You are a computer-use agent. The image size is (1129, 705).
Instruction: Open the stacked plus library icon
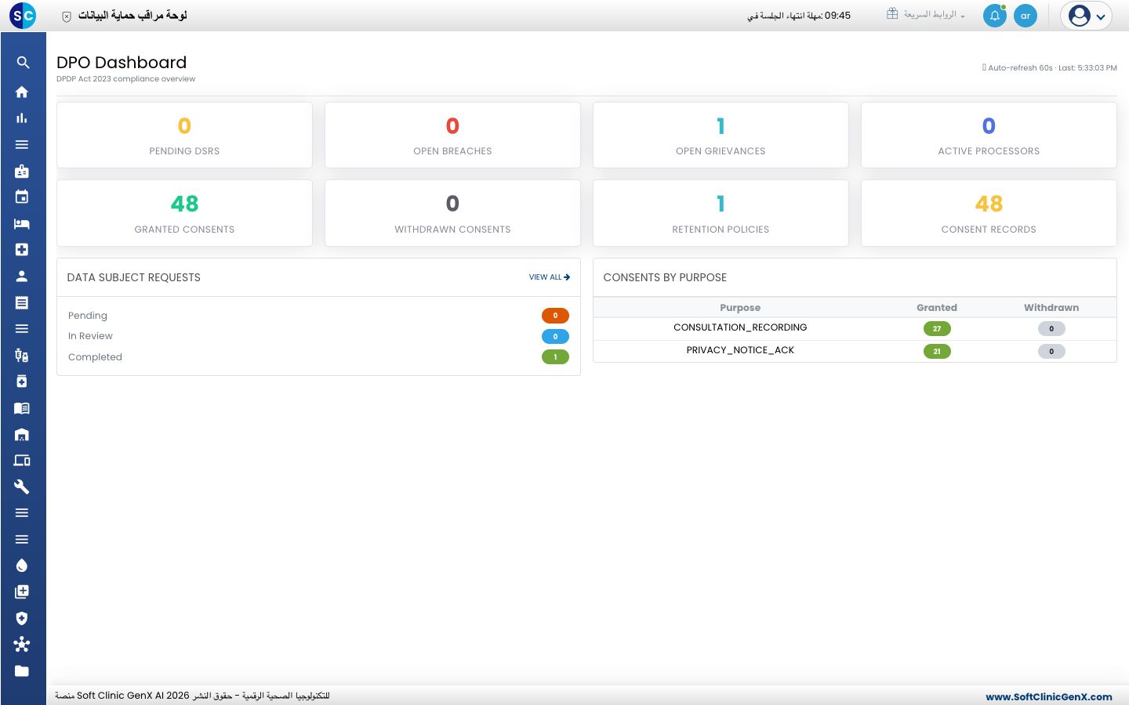tap(22, 591)
